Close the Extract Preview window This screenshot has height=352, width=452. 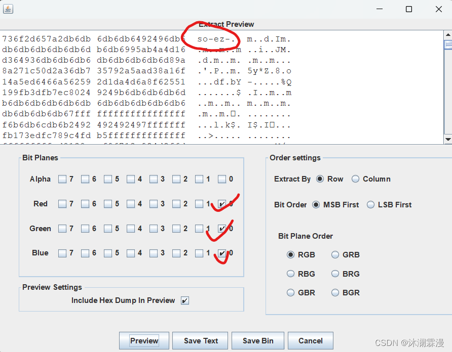pyautogui.click(x=439, y=9)
